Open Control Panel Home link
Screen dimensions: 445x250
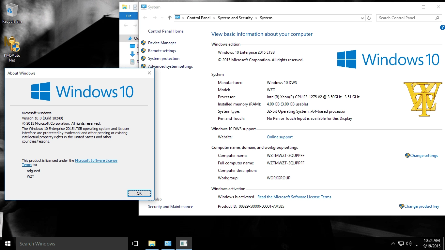point(166,31)
